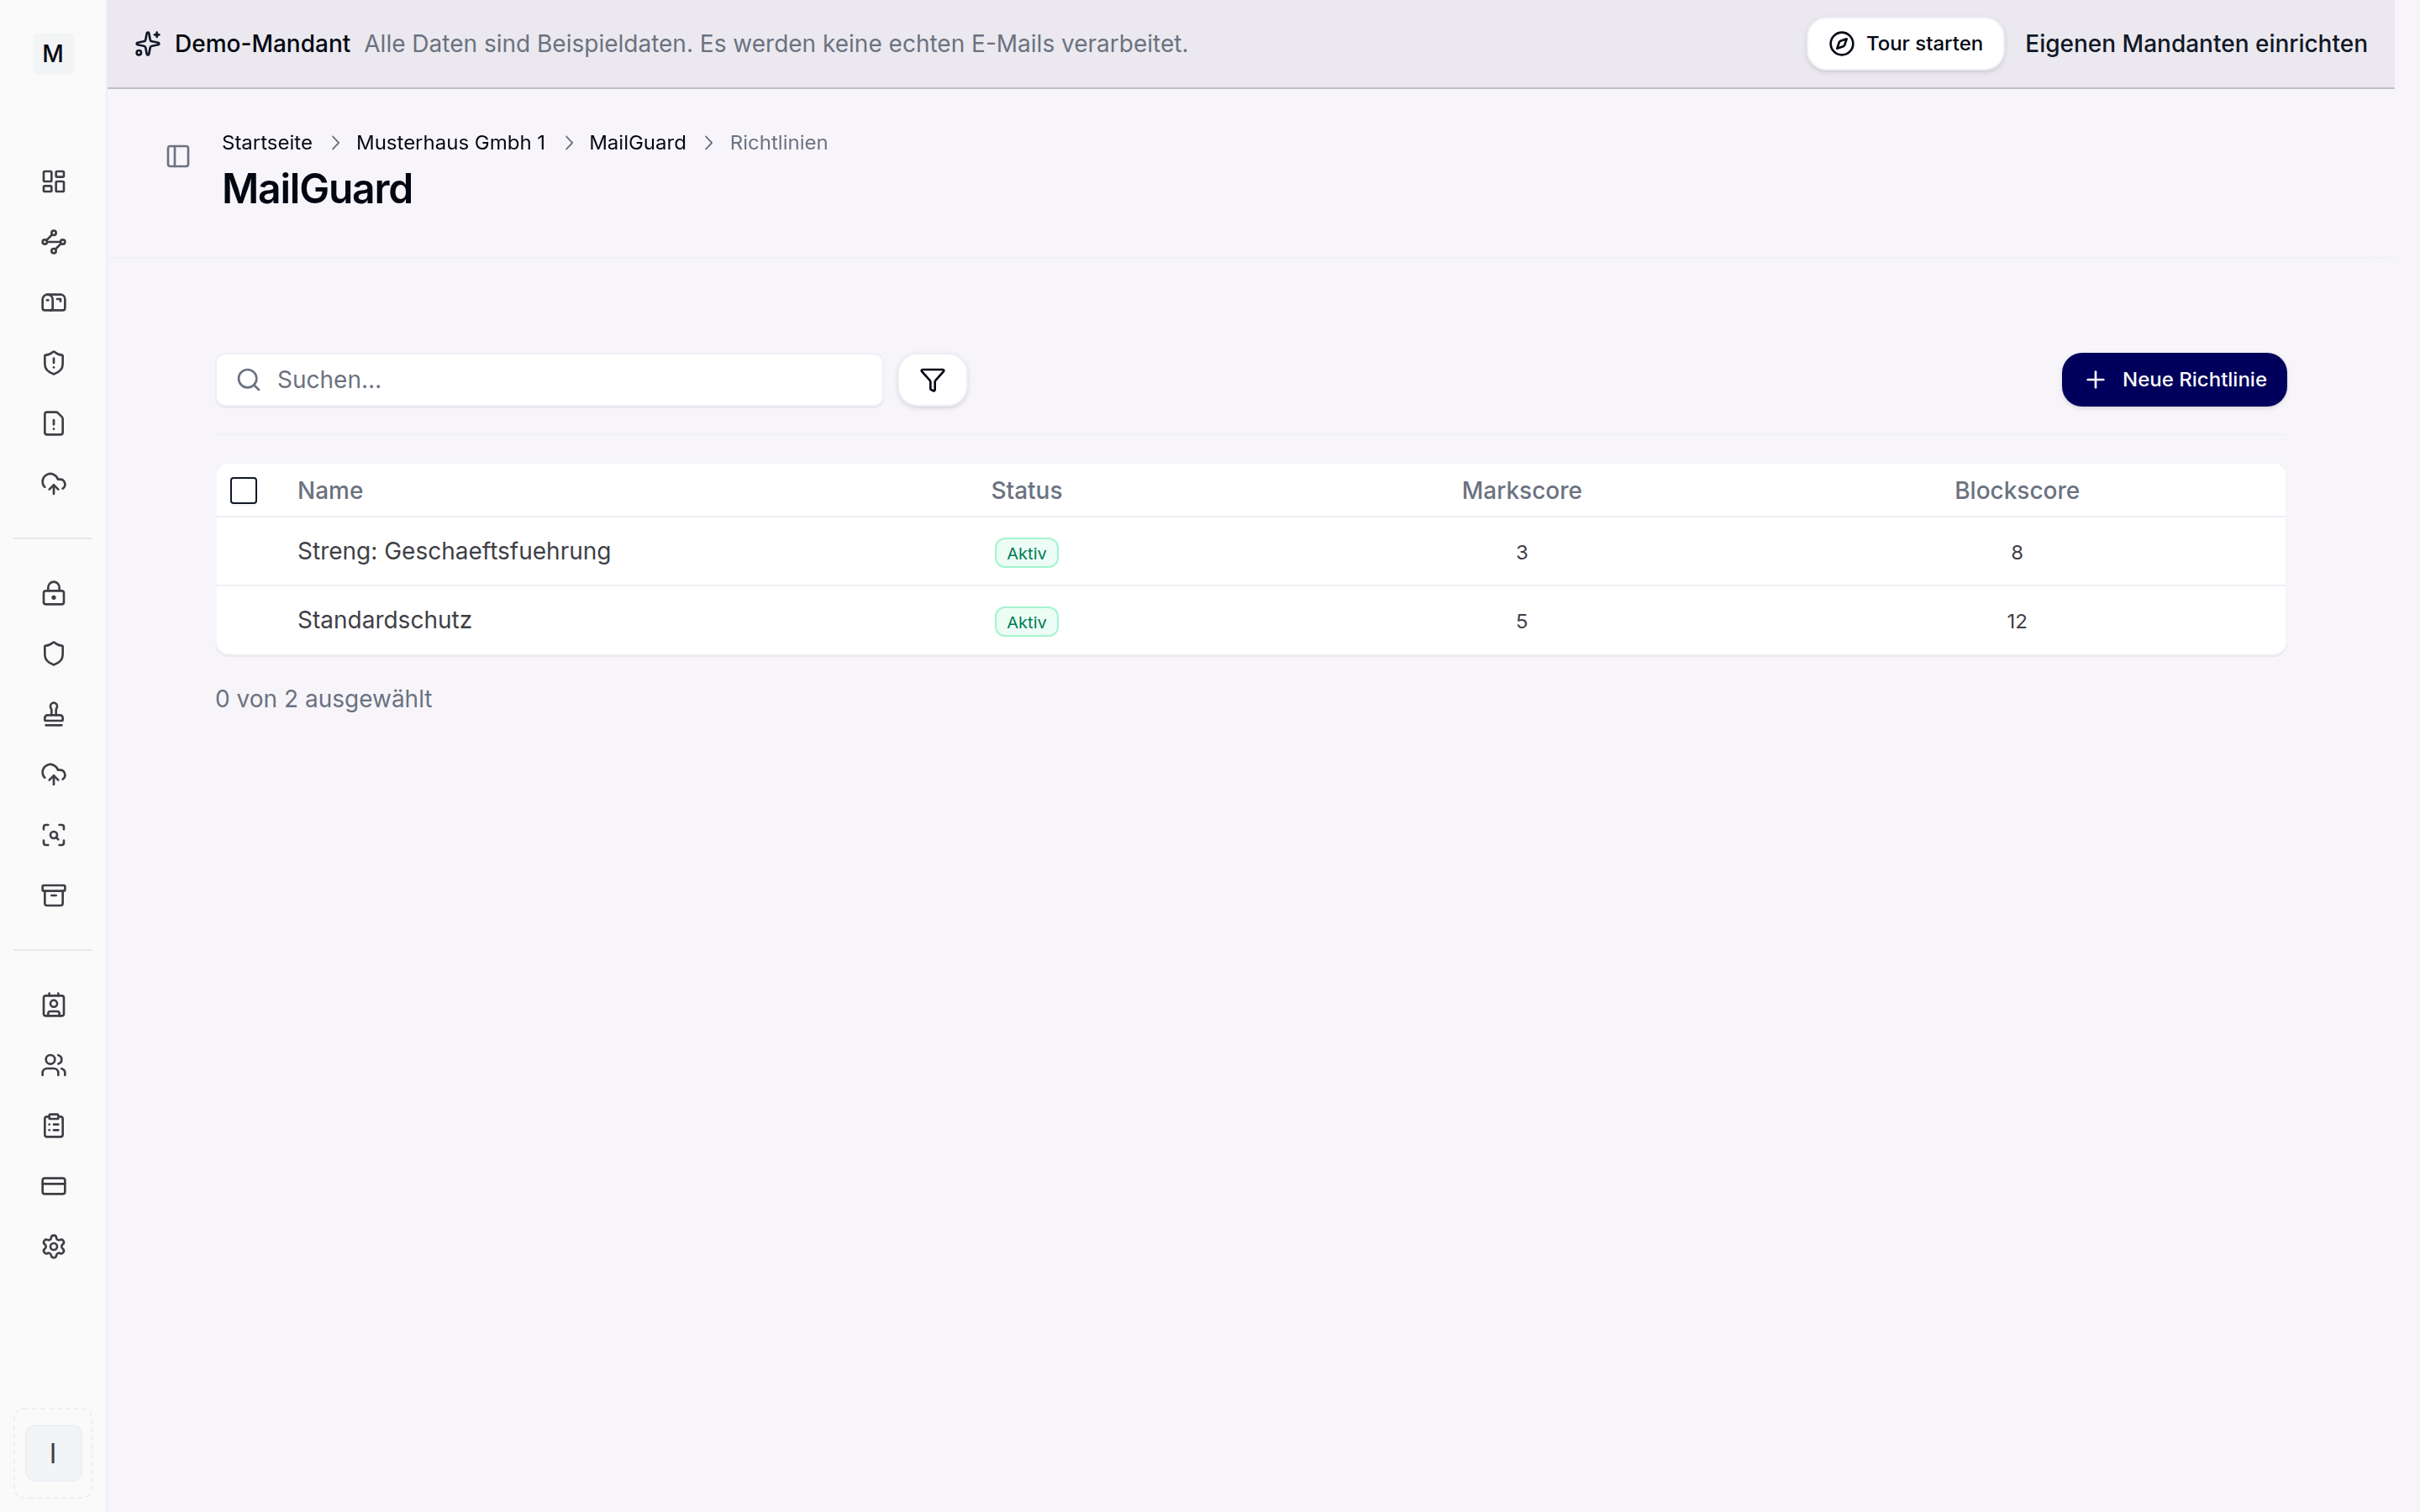This screenshot has height=1512, width=2420.
Task: Open the dashboard grid icon in sidebar
Action: pyautogui.click(x=53, y=181)
